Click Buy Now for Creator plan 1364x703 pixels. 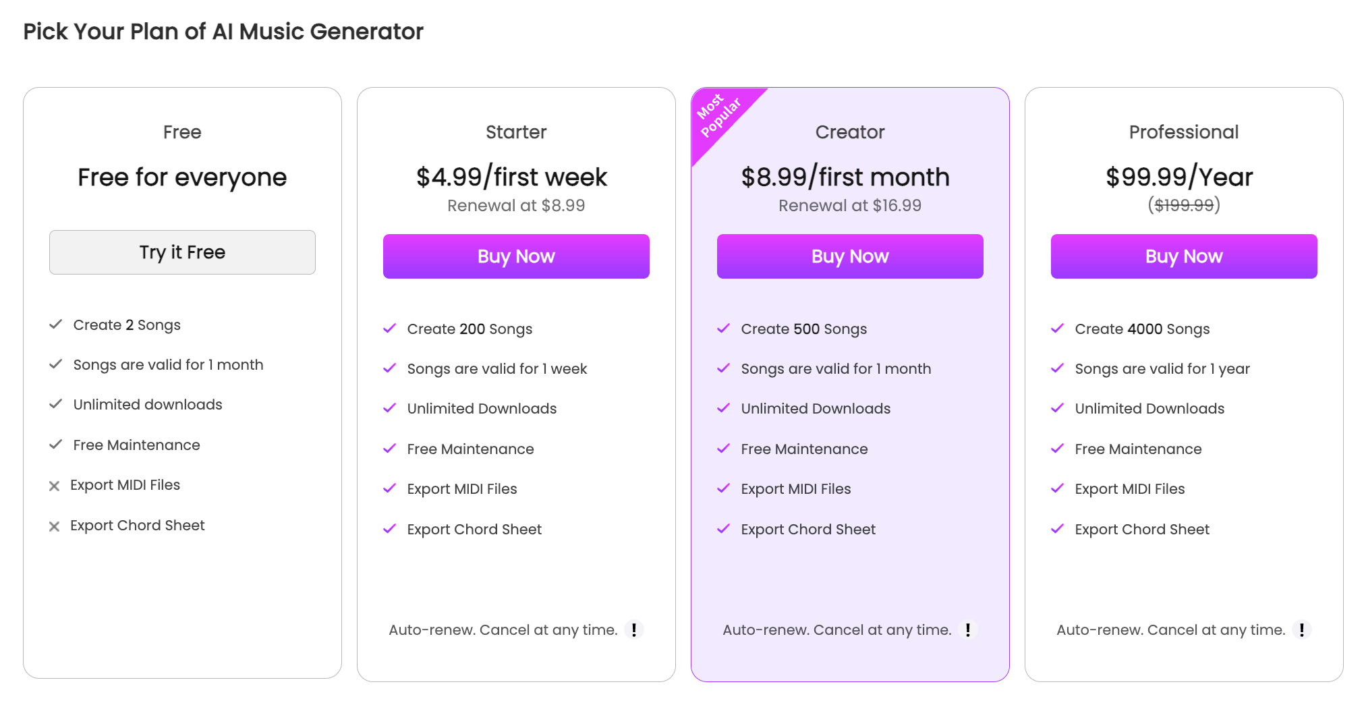click(850, 256)
